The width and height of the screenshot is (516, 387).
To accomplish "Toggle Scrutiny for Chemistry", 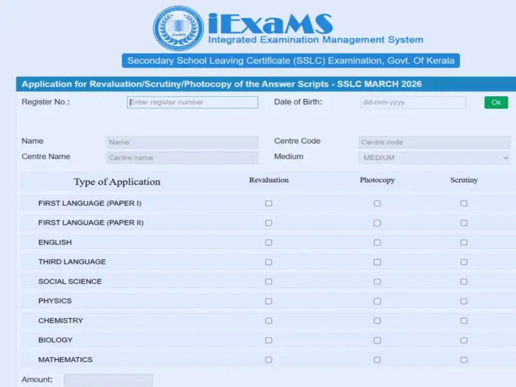I will [x=464, y=321].
